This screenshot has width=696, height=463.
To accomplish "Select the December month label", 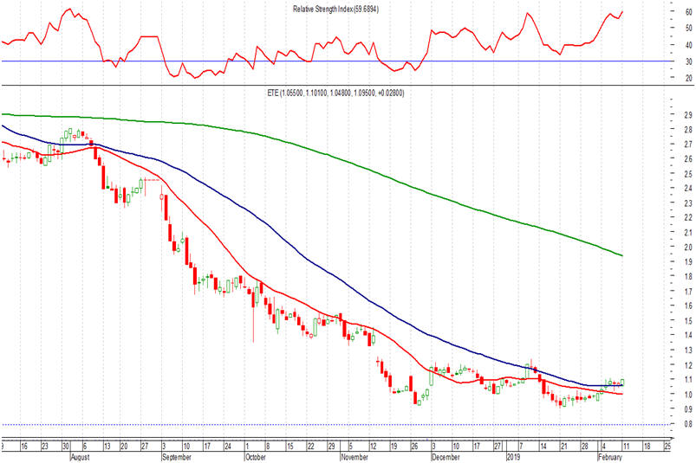I will pos(446,457).
